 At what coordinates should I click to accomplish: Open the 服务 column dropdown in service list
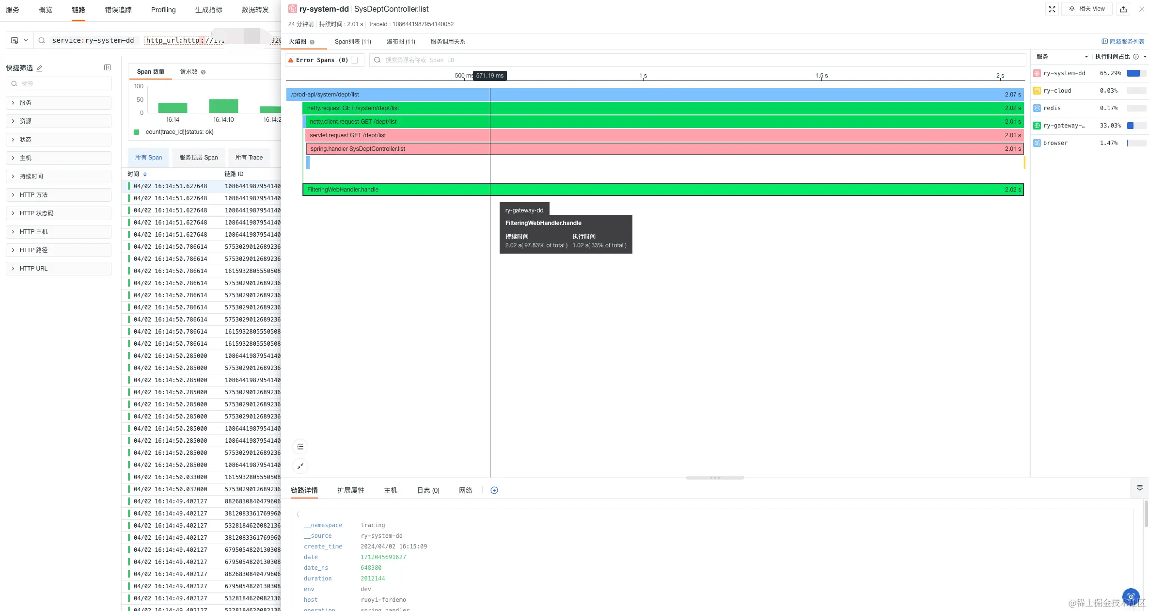click(x=1086, y=57)
